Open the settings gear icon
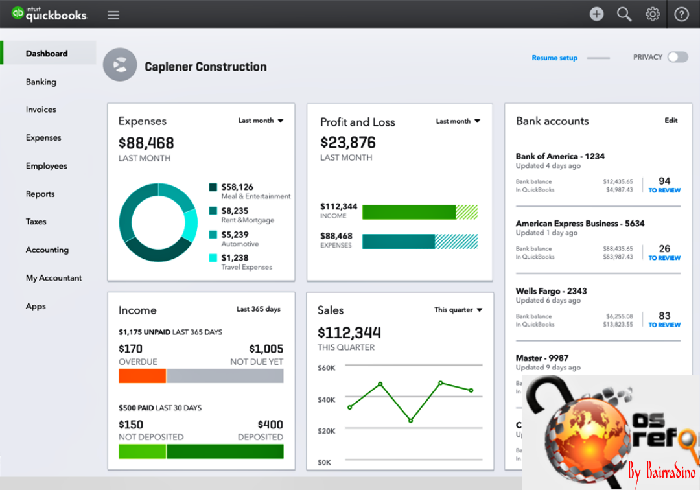Screen dimensions: 700x490 point(652,14)
